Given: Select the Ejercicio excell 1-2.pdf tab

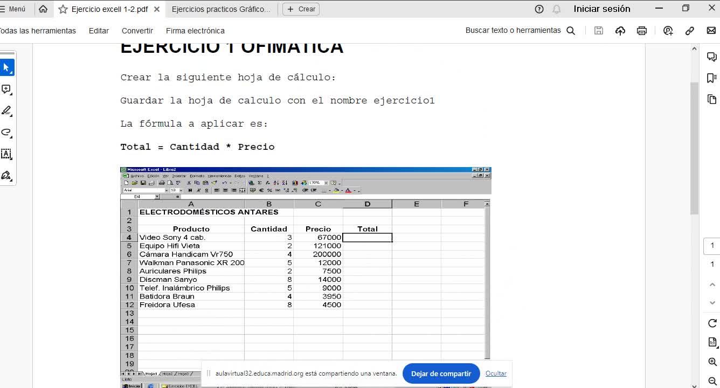Looking at the screenshot, I should pos(109,9).
